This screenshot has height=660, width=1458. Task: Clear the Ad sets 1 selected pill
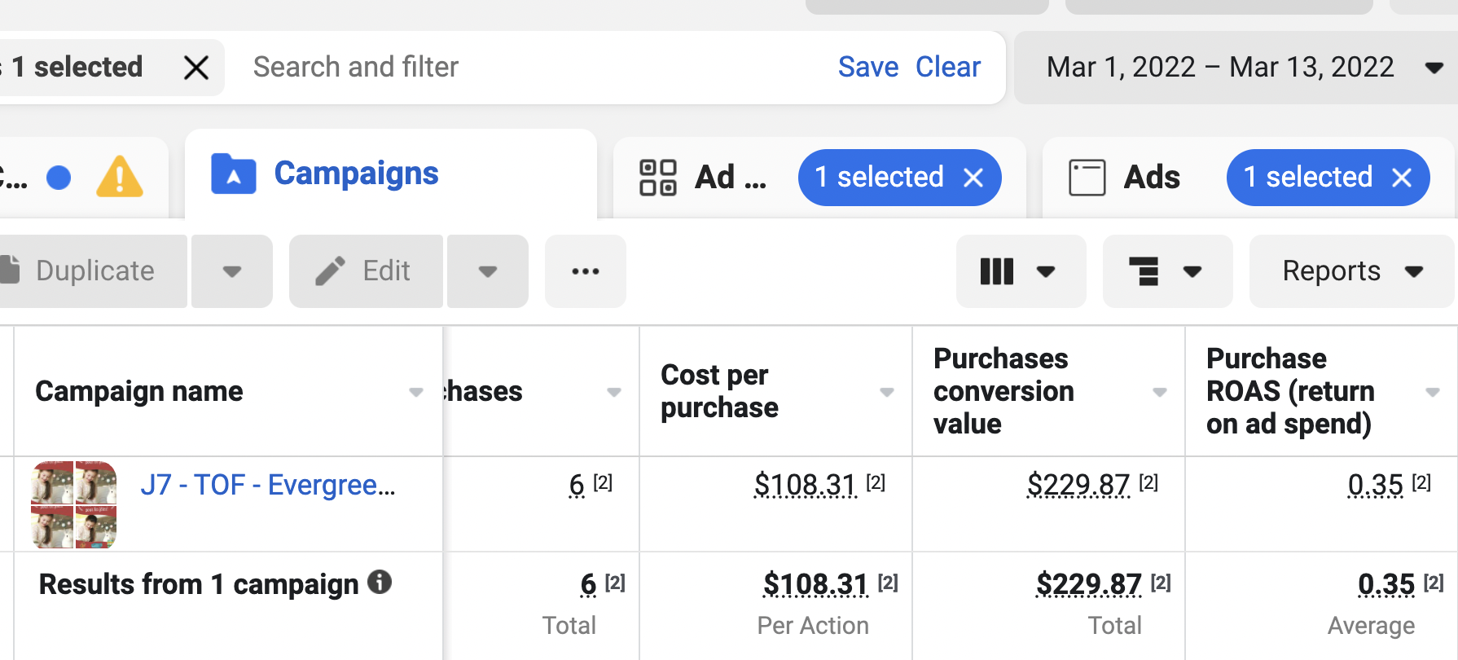[x=974, y=178]
